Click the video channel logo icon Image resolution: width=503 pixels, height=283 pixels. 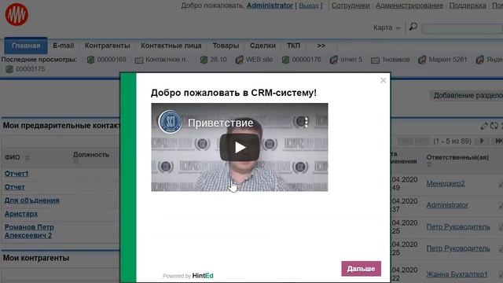[170, 122]
